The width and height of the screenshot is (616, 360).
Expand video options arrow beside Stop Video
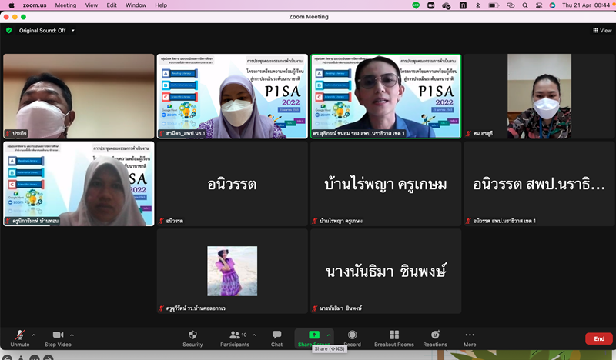pyautogui.click(x=72, y=335)
